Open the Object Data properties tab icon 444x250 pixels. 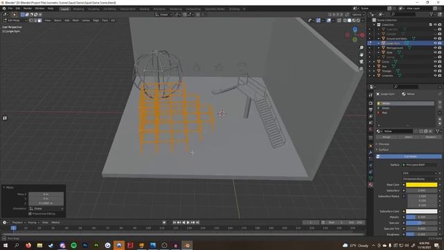(x=370, y=178)
